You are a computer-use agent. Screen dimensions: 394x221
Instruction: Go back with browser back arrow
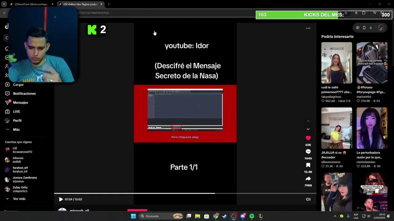(x=4, y=13)
